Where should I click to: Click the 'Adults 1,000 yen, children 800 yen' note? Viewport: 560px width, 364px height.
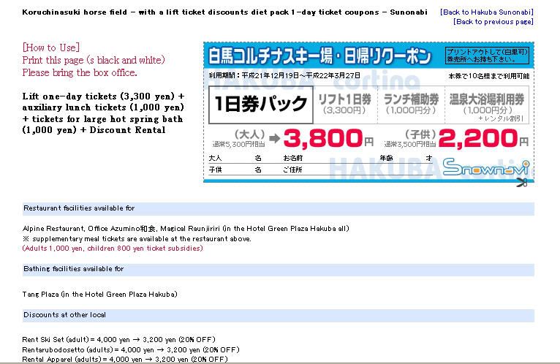pyautogui.click(x=113, y=249)
